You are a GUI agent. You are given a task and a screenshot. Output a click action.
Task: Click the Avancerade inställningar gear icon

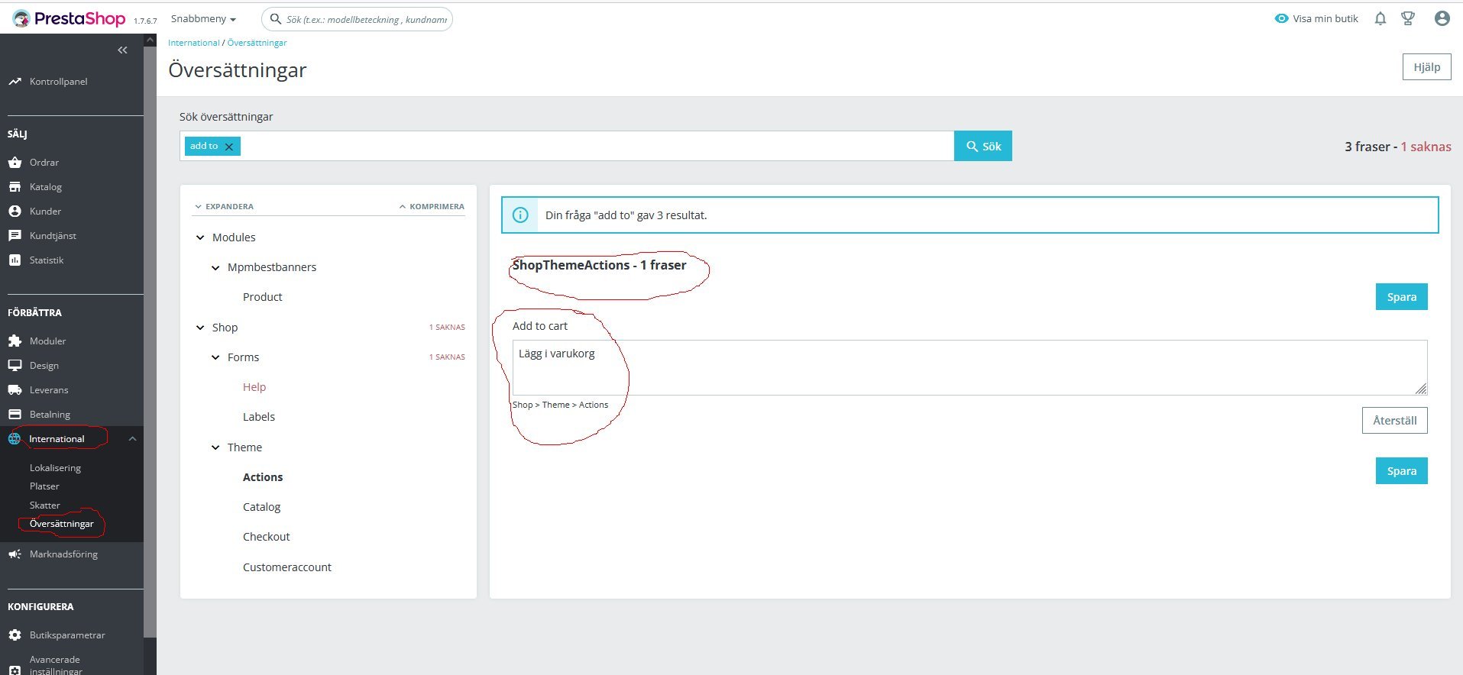[x=15, y=669]
